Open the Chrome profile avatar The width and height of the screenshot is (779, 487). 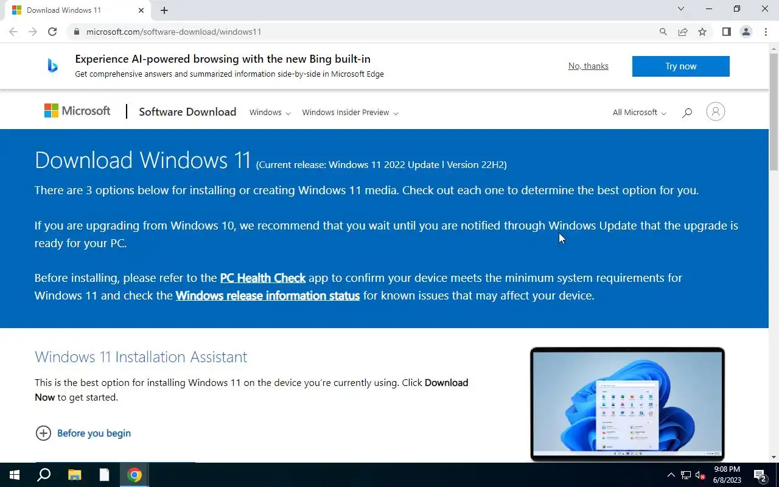[x=746, y=32]
